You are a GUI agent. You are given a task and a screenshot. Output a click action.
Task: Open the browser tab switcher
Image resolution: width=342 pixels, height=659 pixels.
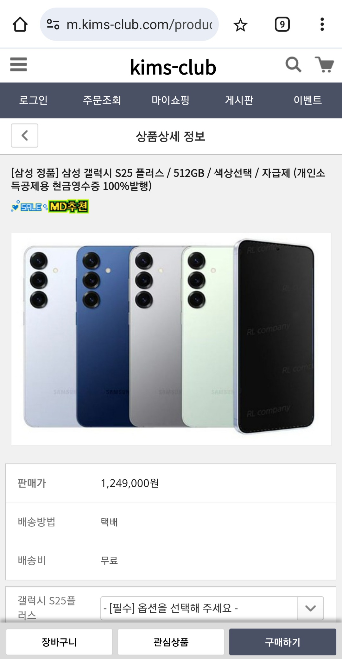[282, 24]
